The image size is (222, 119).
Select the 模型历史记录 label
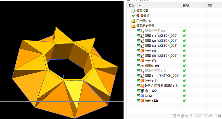click(x=145, y=26)
